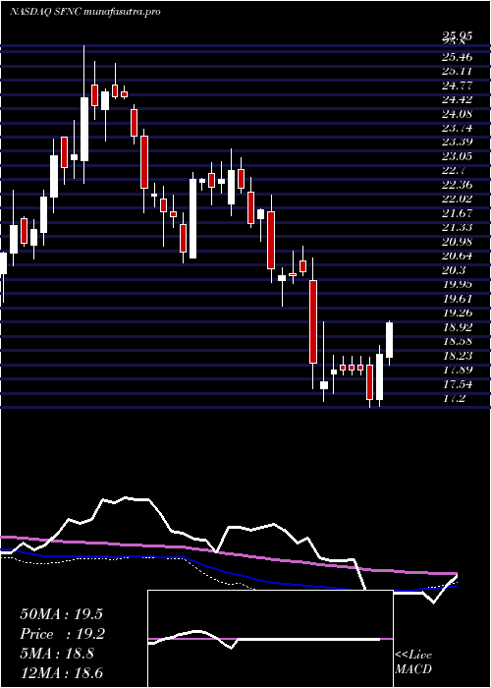Click the 21.33 price axis label
The width and height of the screenshot is (491, 688).
coord(458,227)
